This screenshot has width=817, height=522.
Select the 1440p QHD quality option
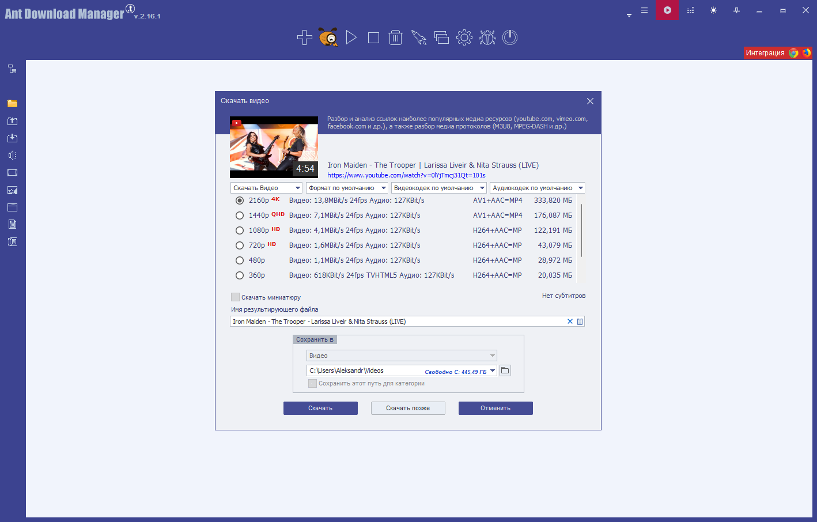click(240, 215)
